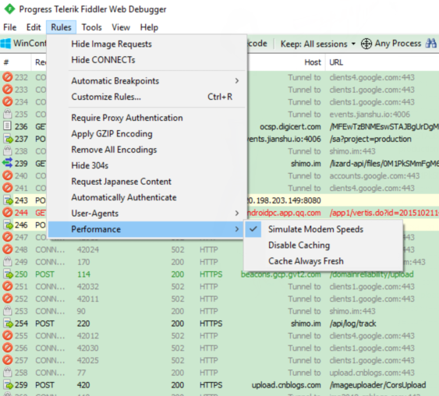Open the Tools menu
This screenshot has width=439, height=396.
click(91, 27)
